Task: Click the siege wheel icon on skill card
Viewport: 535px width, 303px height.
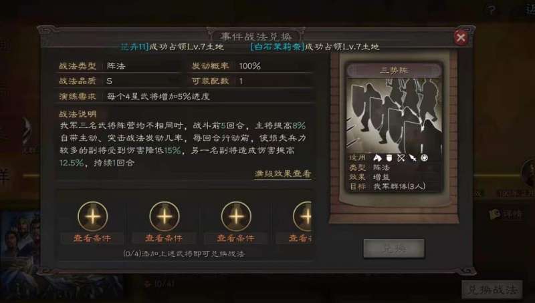Action: 424,158
